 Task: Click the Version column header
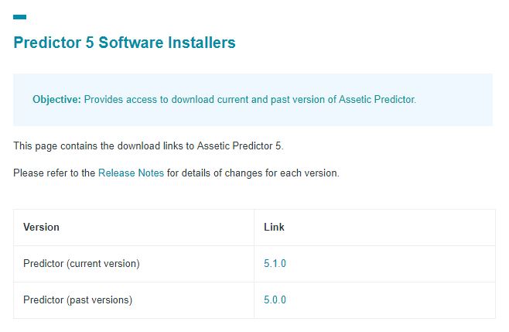[x=41, y=227]
